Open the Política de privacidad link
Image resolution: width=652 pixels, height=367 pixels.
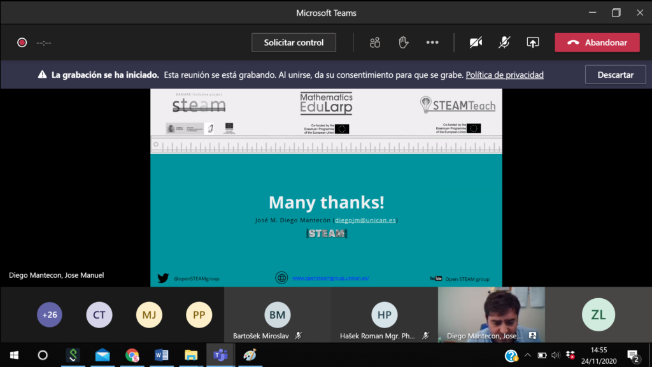coord(504,75)
